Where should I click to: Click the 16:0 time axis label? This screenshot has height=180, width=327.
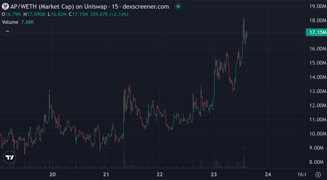tap(301, 174)
